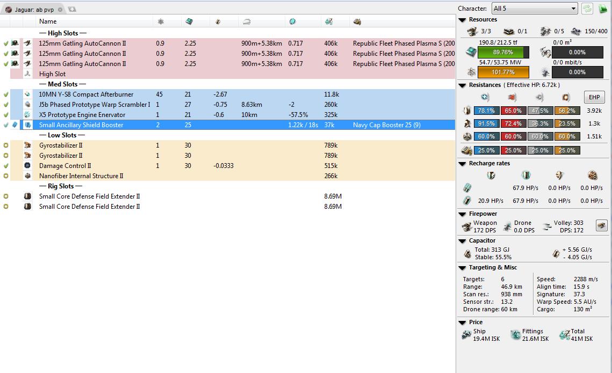
Task: Click the shield icon in the 78.1% resistance row
Action: click(x=467, y=111)
